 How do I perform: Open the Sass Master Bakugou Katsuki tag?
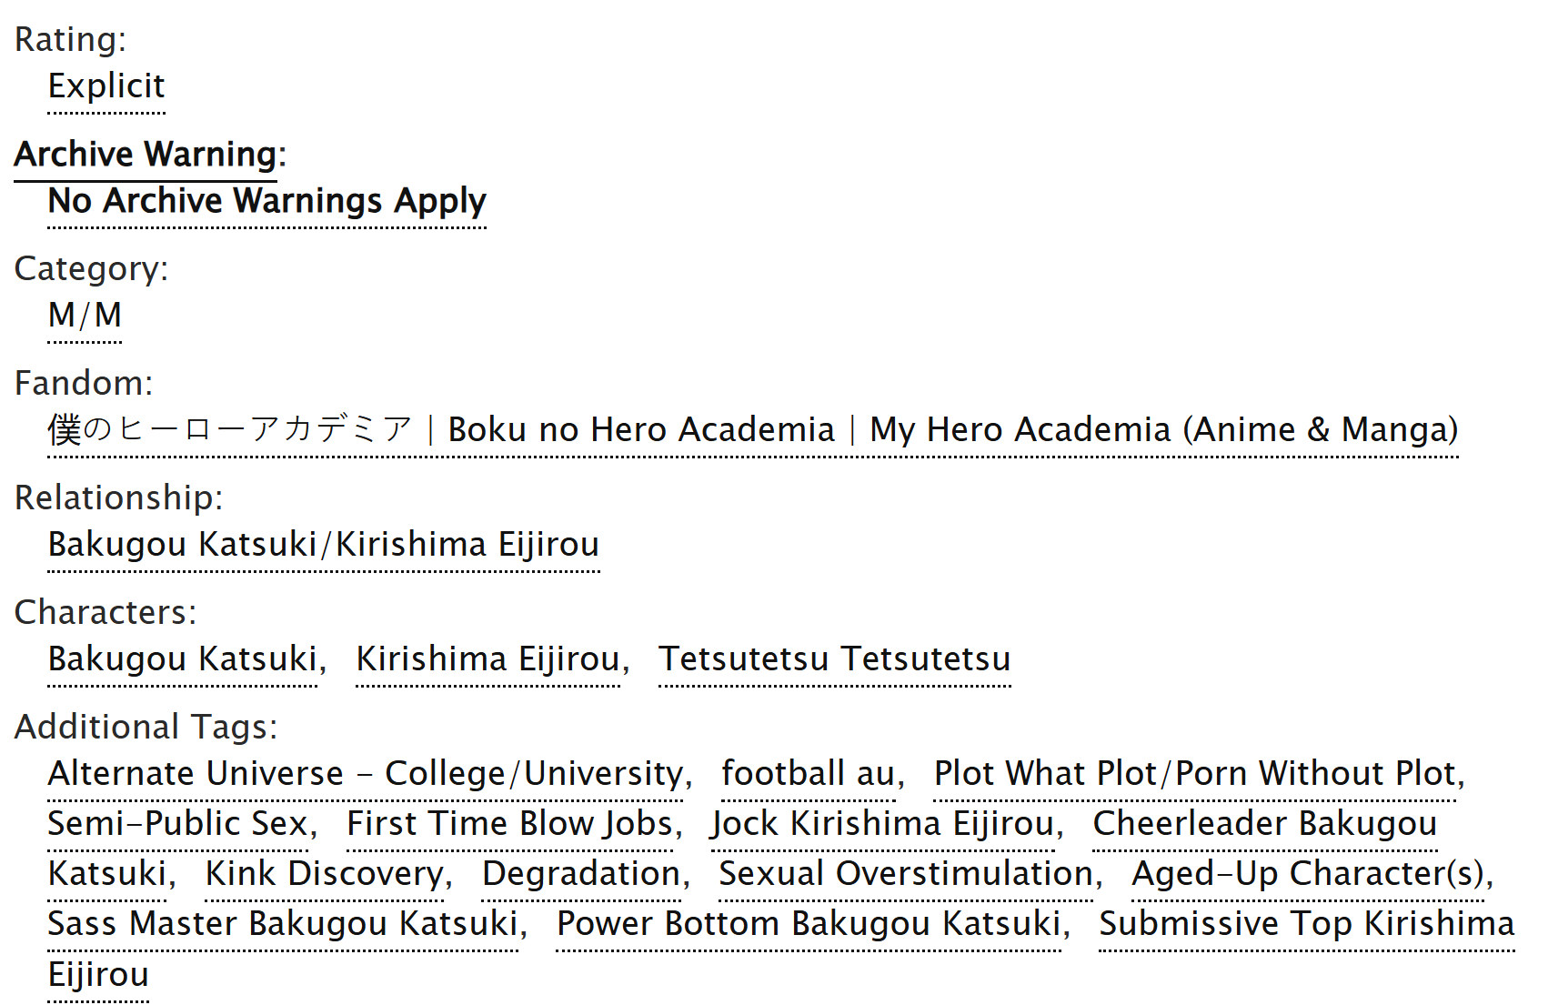(282, 924)
